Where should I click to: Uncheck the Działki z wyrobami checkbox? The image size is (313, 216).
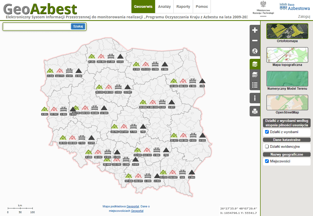[x=267, y=132]
